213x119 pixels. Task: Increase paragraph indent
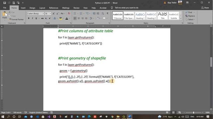click(98, 14)
